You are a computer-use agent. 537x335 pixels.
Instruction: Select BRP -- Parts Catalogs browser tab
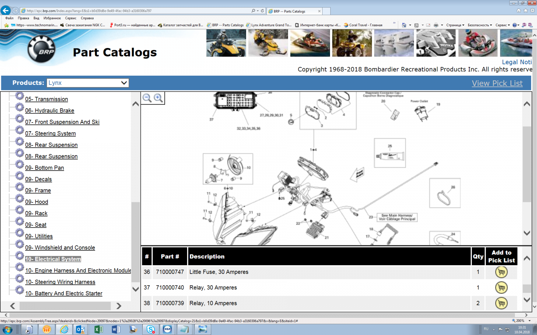(x=294, y=11)
